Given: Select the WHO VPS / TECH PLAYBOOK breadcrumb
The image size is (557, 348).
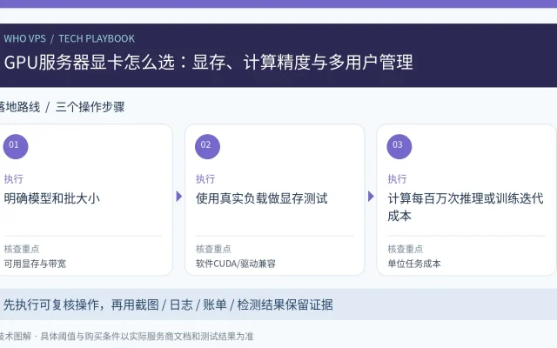Looking at the screenshot, I should [70, 38].
